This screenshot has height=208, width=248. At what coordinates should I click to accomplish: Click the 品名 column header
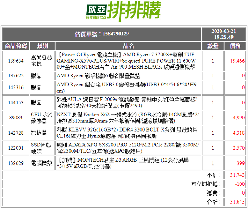(128, 46)
